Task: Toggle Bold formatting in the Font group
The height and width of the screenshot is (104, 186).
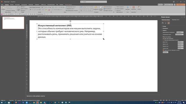Action: point(30,10)
